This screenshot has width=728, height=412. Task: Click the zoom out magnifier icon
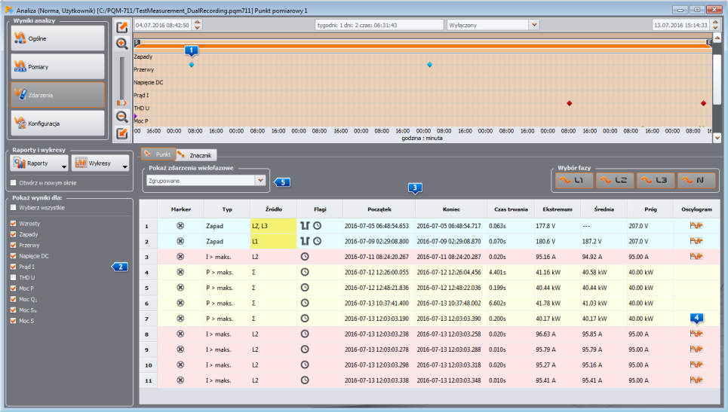pos(121,117)
